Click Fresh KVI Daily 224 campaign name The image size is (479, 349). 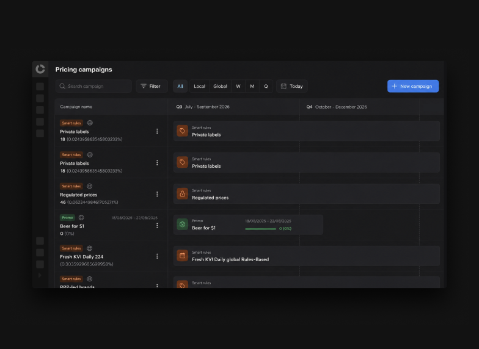pos(82,257)
